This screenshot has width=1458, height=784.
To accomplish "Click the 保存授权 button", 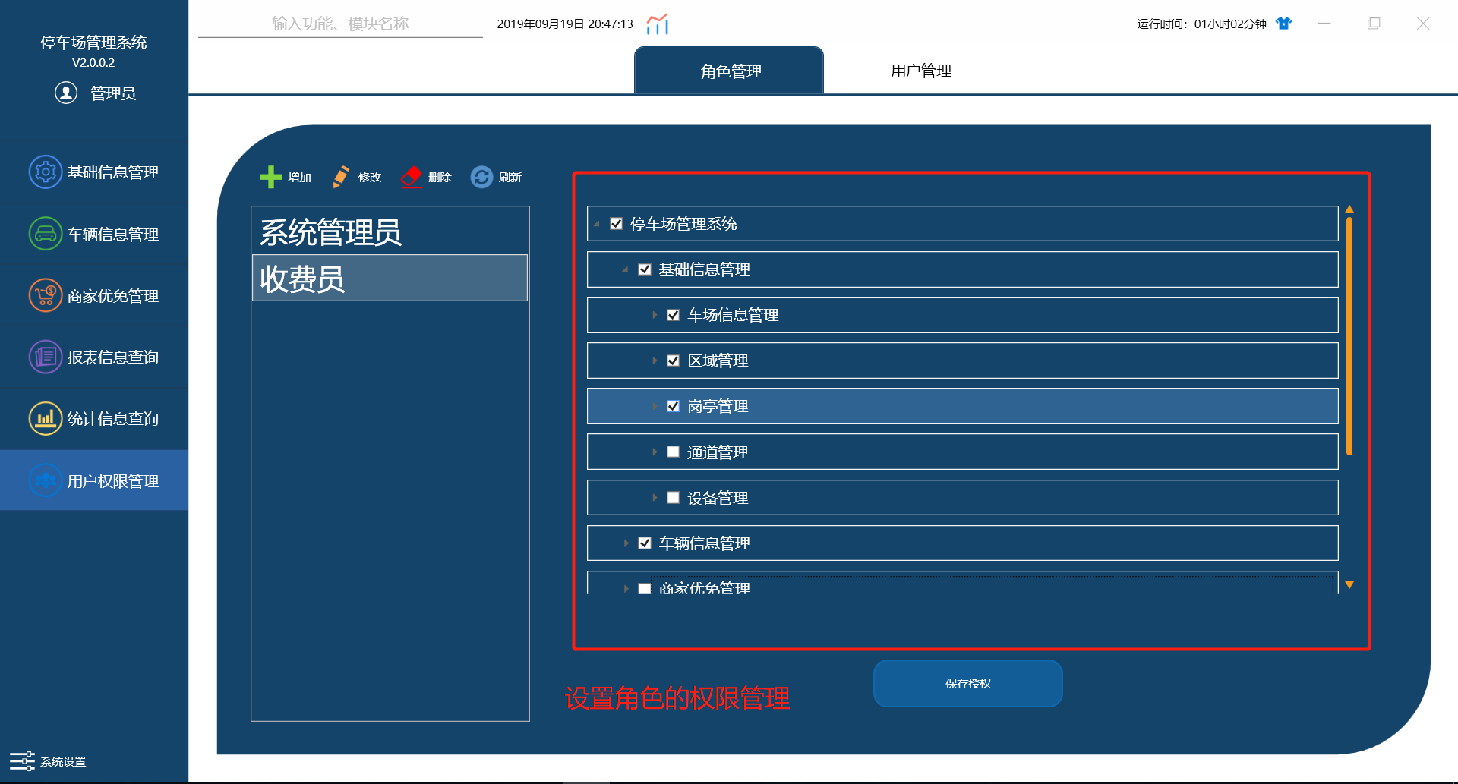I will (968, 683).
